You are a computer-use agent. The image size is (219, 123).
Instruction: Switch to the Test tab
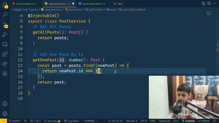coord(118,4)
